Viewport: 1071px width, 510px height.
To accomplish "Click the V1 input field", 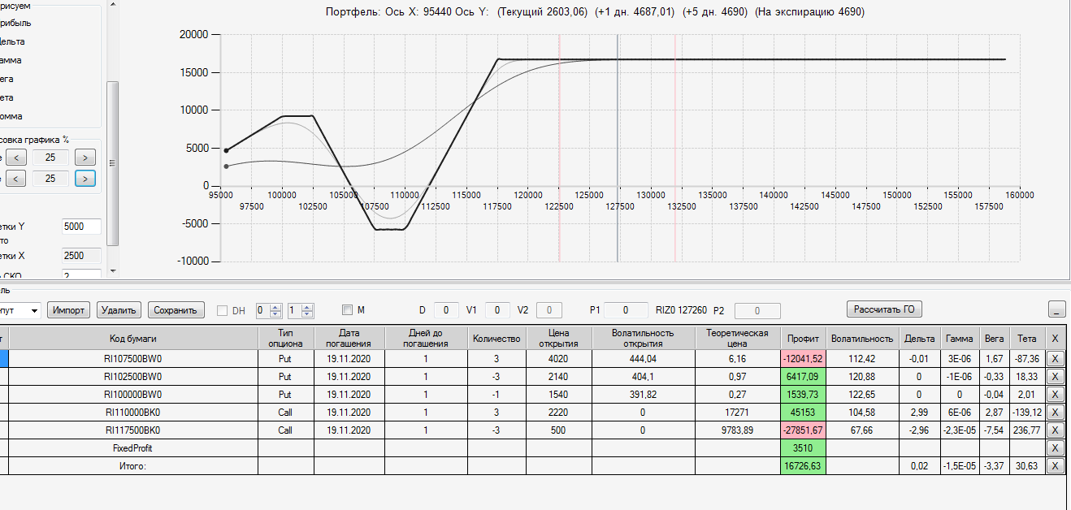I will tap(497, 309).
